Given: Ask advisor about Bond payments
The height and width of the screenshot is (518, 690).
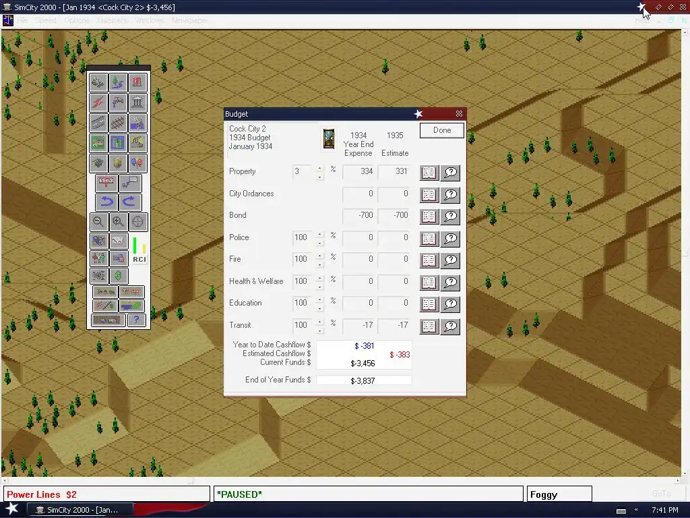Looking at the screenshot, I should coord(450,217).
